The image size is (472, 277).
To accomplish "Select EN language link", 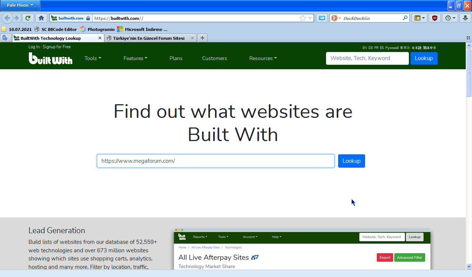I will (x=365, y=48).
